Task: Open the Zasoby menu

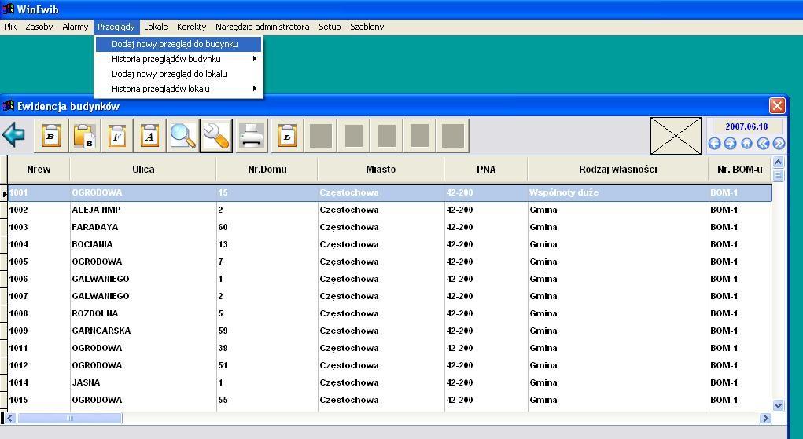Action: coord(39,27)
